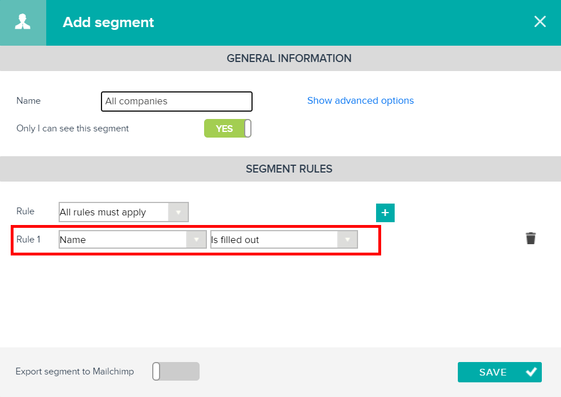Click the arrow on the 'Is filled out' combo box
Screen dimensions: 561x397
click(347, 240)
